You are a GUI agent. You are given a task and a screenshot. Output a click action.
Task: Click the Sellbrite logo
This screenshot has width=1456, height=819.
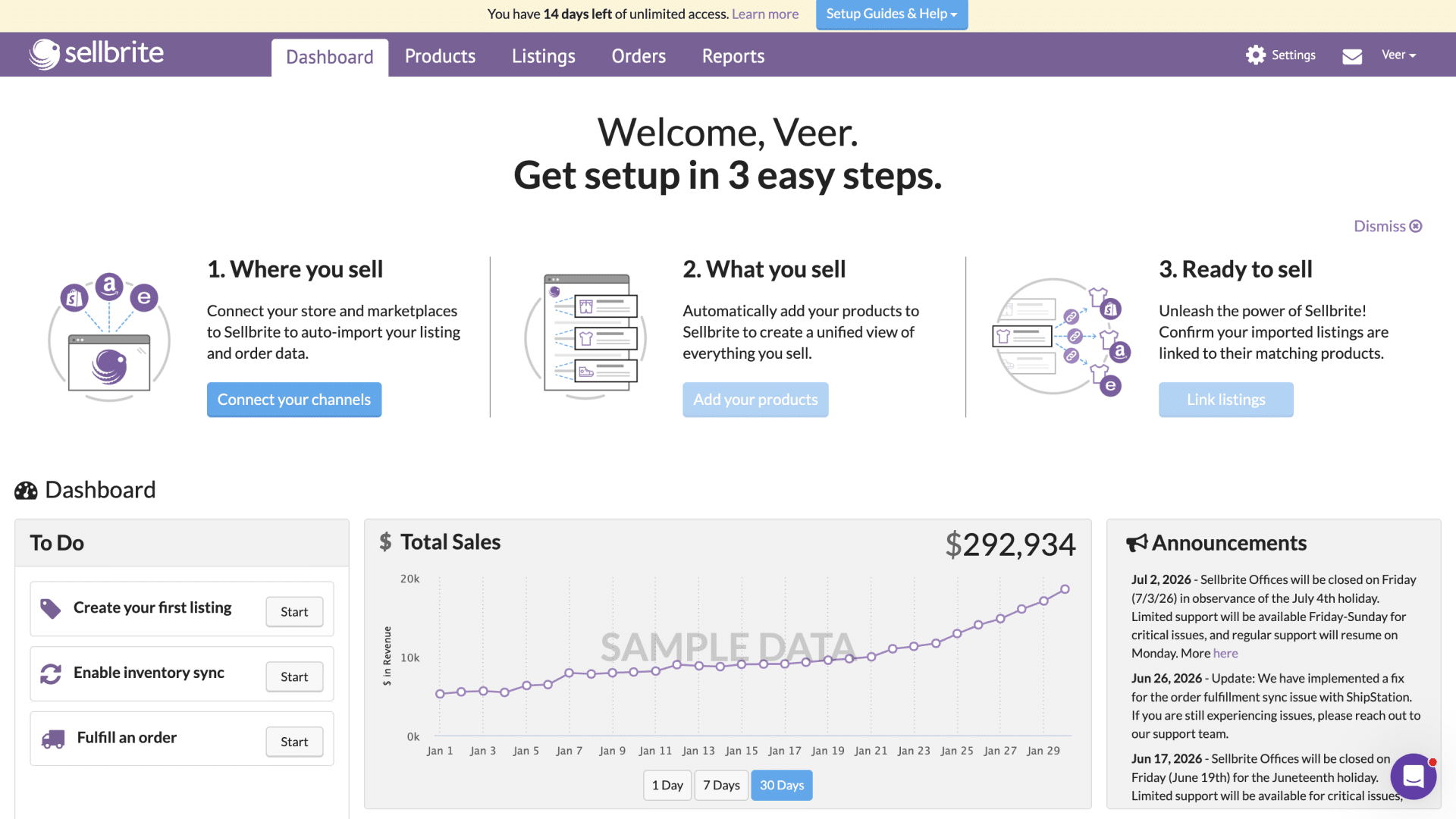[96, 54]
